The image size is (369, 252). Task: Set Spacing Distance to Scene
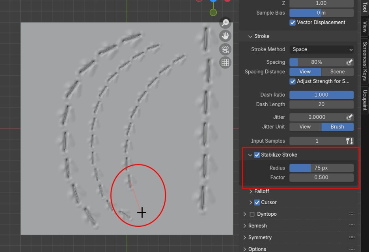[x=337, y=72]
